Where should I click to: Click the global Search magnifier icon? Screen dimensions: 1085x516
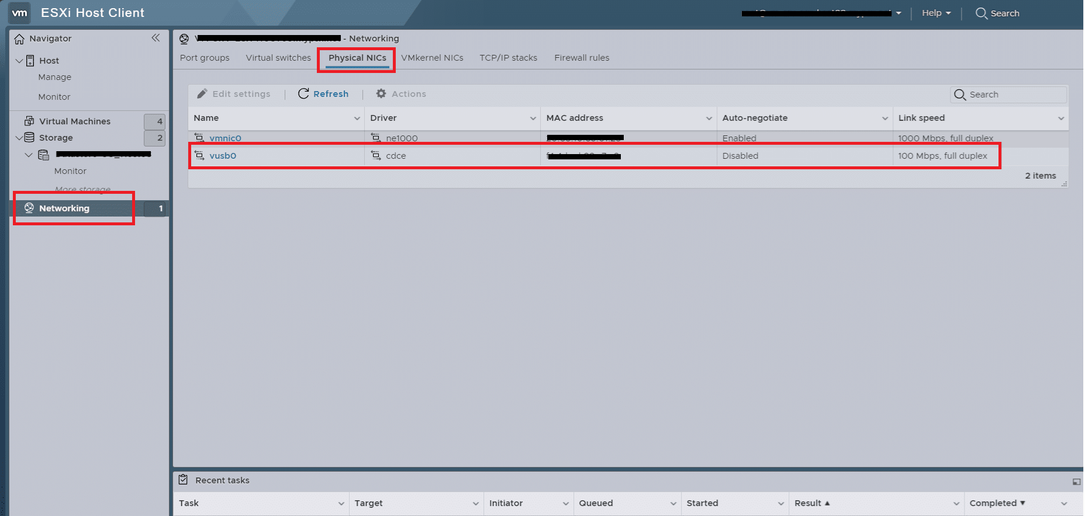pyautogui.click(x=982, y=13)
